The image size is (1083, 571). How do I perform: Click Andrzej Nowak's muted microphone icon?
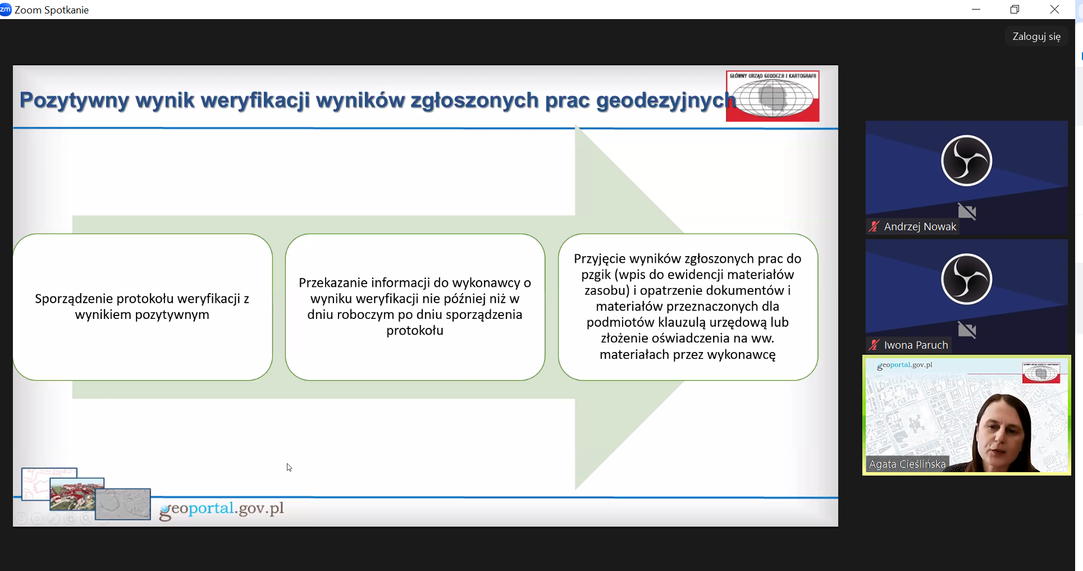click(874, 226)
